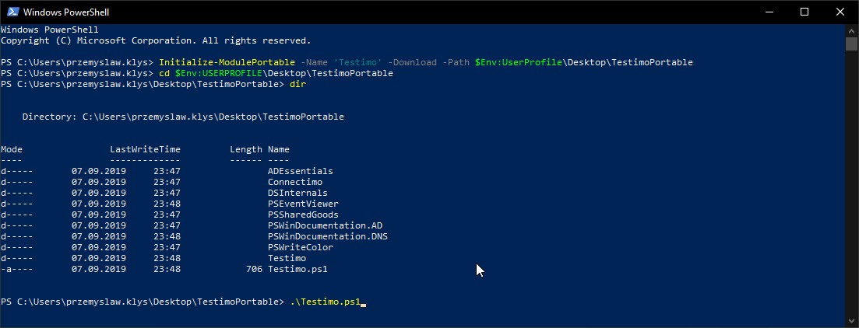Click the PSWriteColor folder name
The image size is (859, 328).
(300, 247)
